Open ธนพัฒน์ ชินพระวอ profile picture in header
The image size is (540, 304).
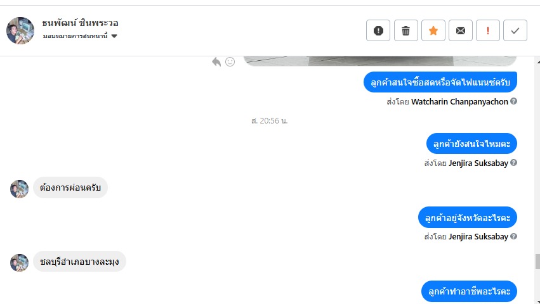tap(20, 30)
